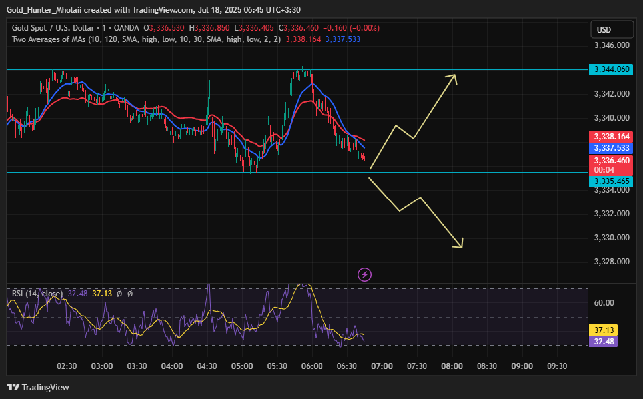Click the blue 3,337.533 moving average label
This screenshot has width=643, height=399.
(611, 148)
